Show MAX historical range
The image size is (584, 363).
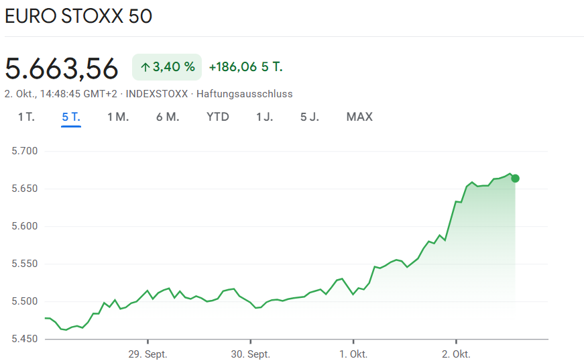tap(359, 117)
